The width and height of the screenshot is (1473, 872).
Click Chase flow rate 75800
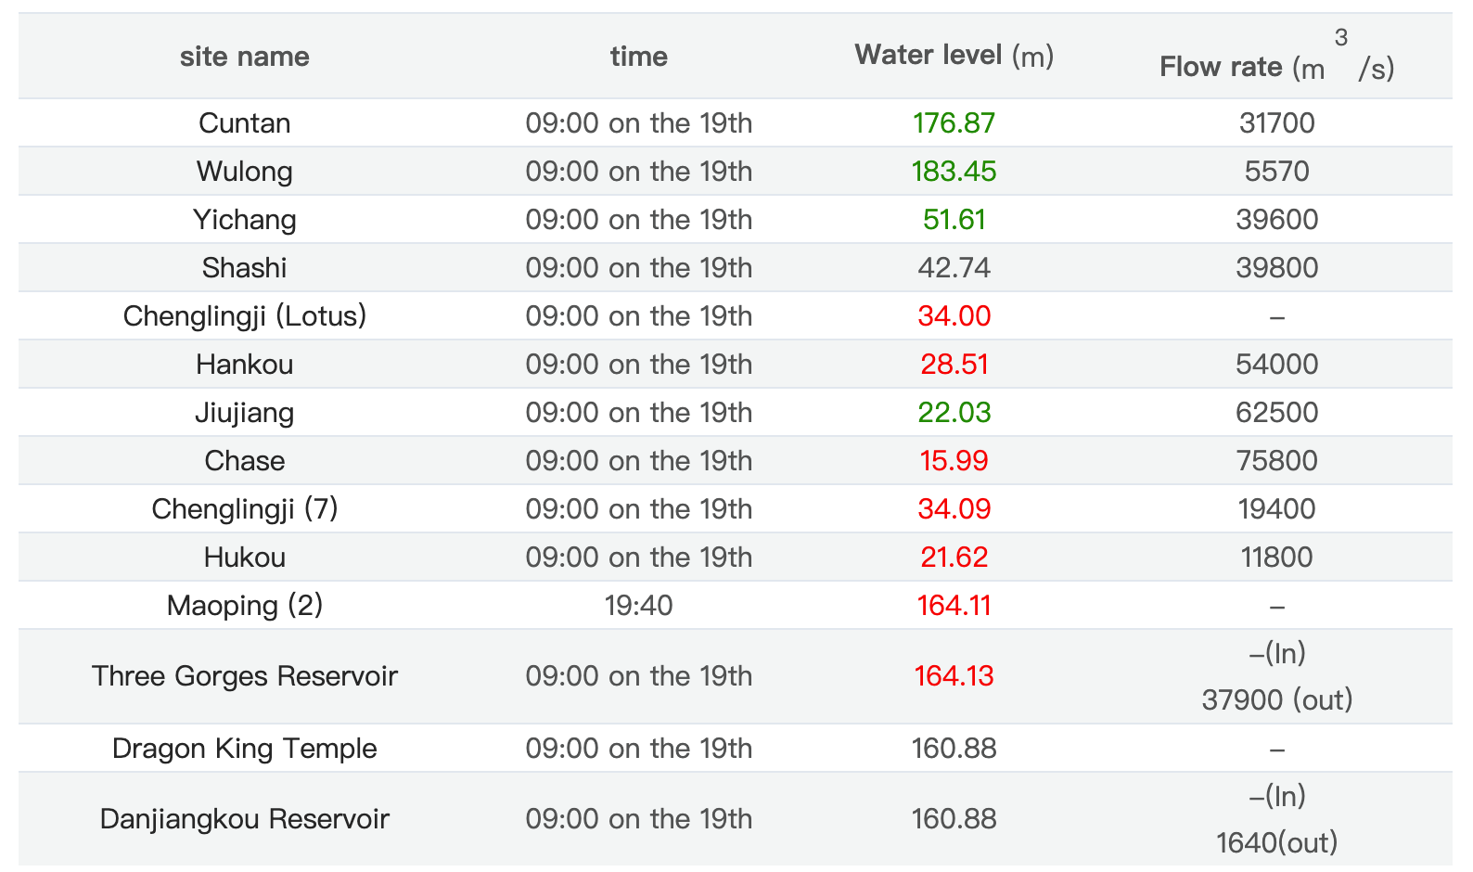(x=1277, y=461)
